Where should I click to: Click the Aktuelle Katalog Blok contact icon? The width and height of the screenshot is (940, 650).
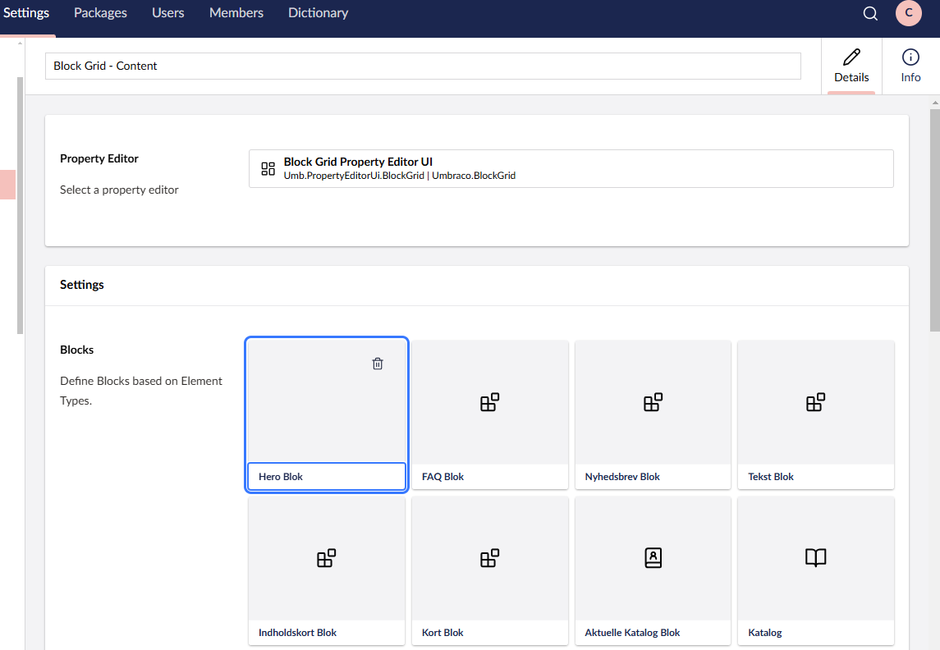[x=653, y=558]
